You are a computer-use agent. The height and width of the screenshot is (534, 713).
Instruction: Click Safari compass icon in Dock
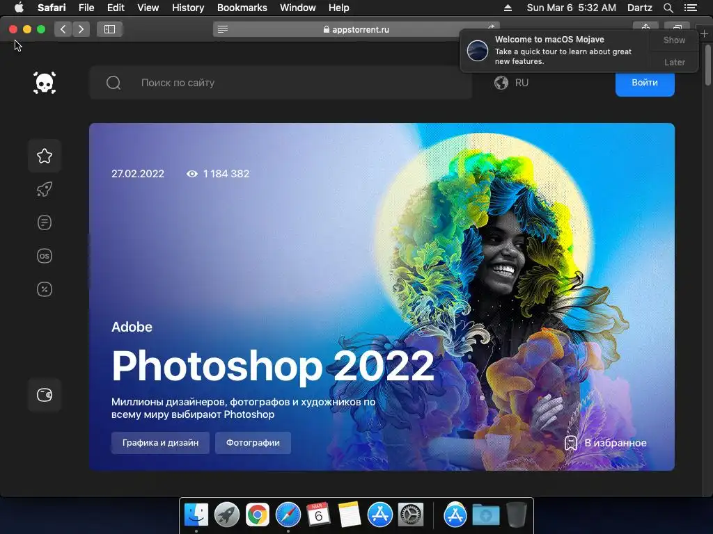pos(288,515)
